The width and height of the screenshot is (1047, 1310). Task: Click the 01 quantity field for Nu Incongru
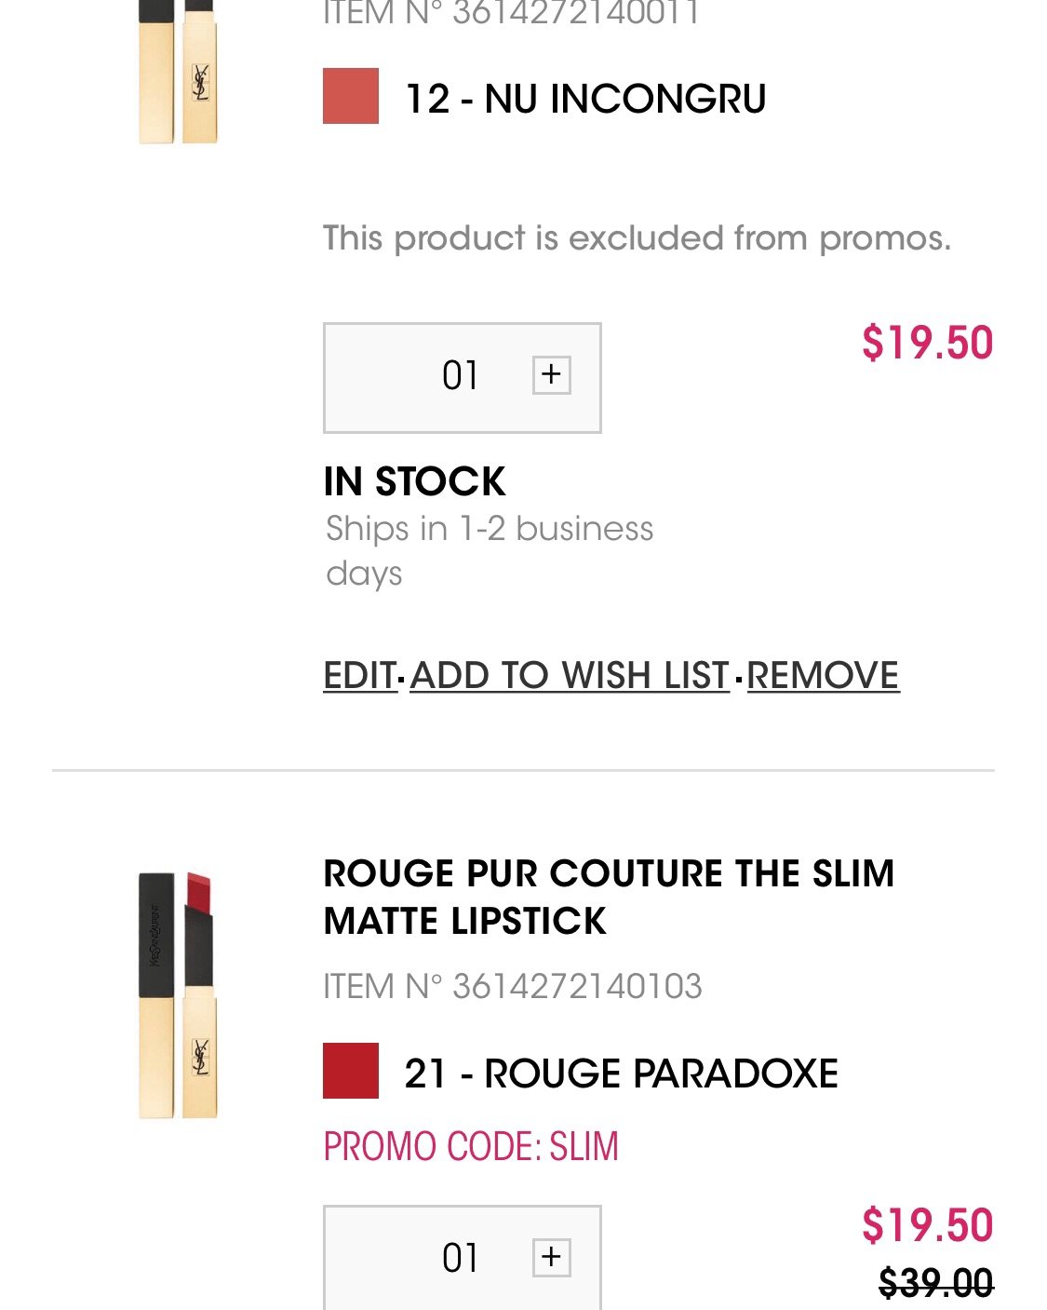(x=460, y=376)
